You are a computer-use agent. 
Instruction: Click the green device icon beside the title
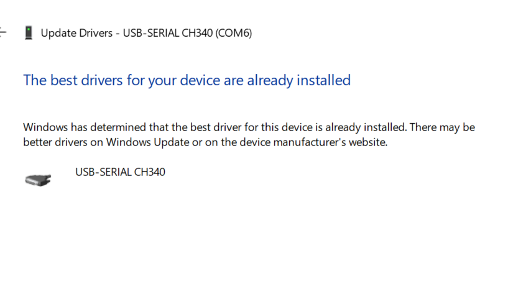(28, 33)
